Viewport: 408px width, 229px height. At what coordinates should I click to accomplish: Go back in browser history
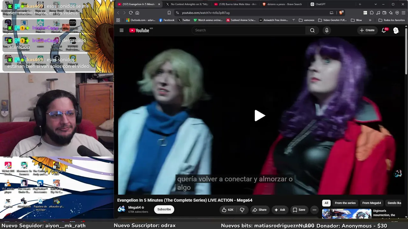118,13
